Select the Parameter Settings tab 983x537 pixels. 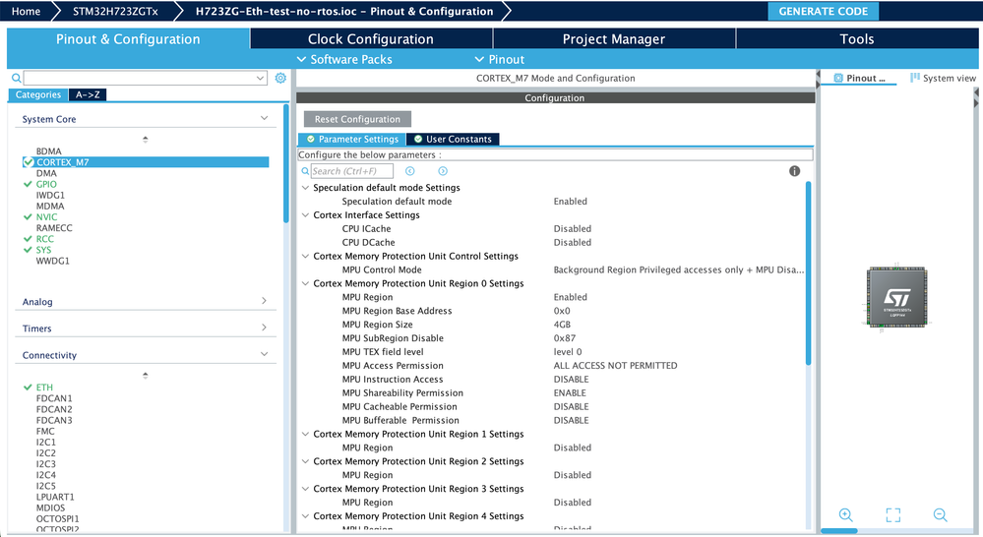(x=351, y=139)
